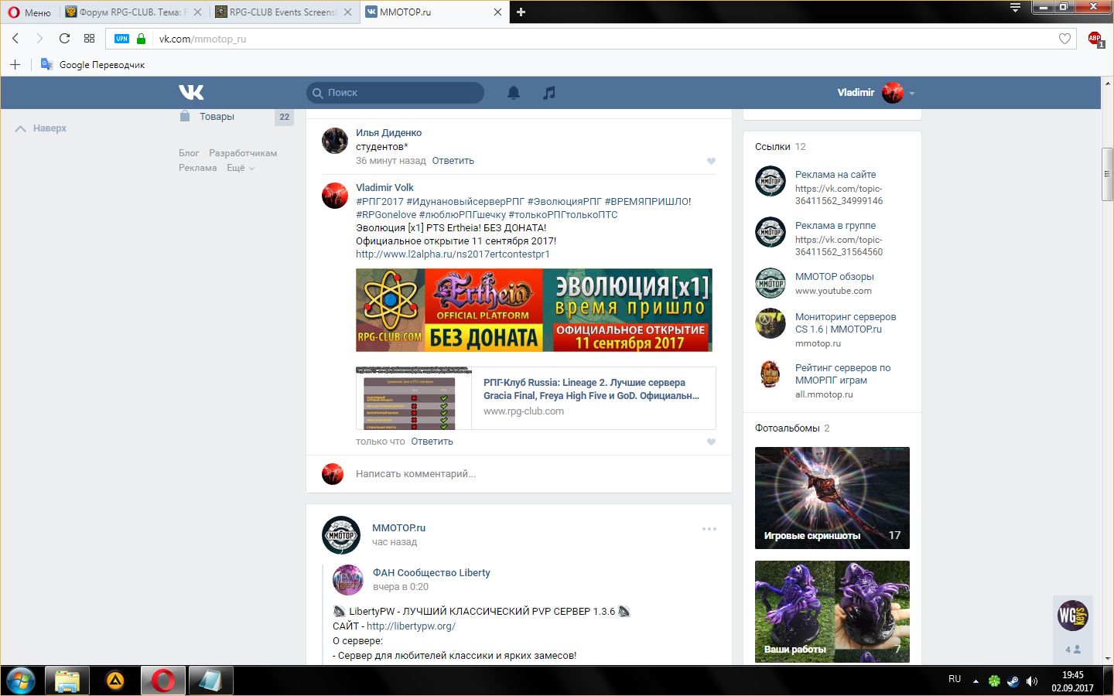Open Реклама footer link
1114x696 pixels.
click(197, 168)
